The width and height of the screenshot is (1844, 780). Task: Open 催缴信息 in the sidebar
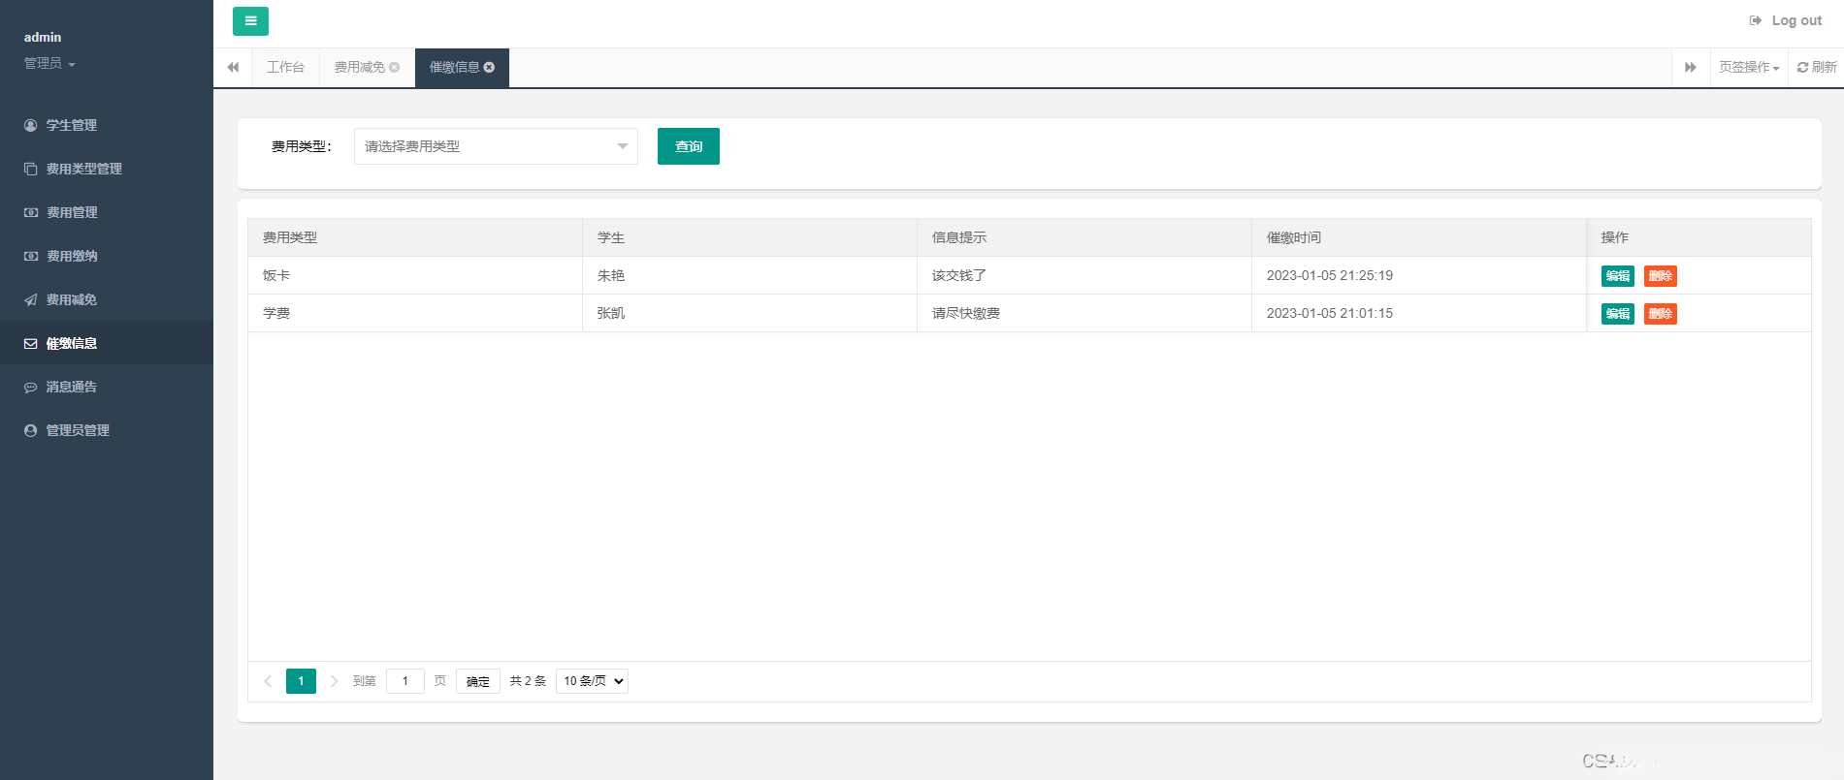107,343
